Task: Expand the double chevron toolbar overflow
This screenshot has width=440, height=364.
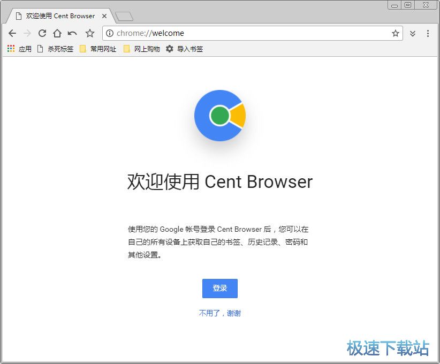Action: point(413,34)
